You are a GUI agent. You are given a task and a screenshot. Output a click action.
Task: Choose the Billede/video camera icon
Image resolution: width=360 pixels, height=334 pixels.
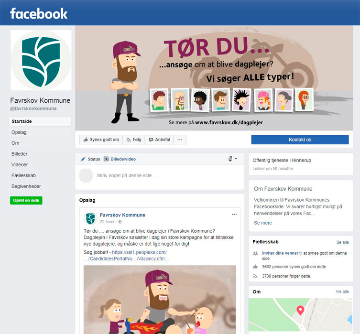[106, 159]
